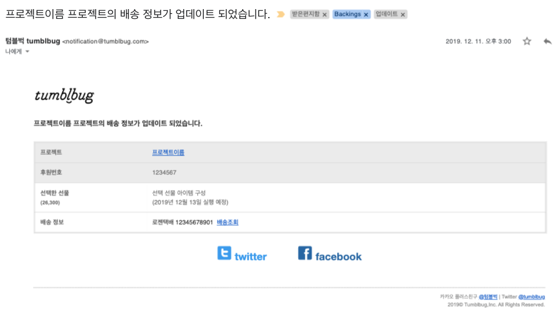Open the 업데이트 label tag

click(386, 14)
